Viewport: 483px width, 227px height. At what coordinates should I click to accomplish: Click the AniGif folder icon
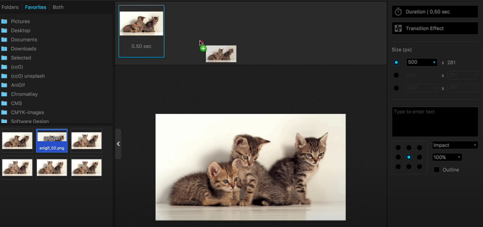click(x=4, y=85)
